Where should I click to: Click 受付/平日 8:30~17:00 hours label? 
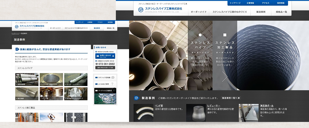tap(105, 68)
